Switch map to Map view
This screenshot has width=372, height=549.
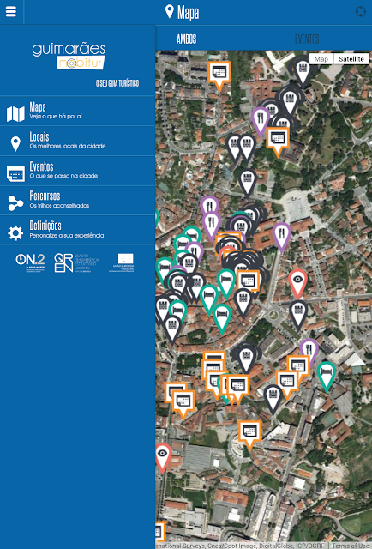tap(321, 59)
